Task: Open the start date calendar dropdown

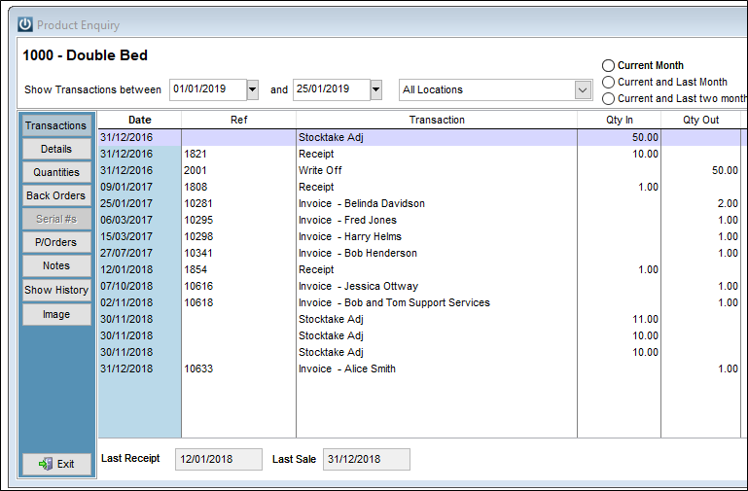Action: tap(253, 89)
